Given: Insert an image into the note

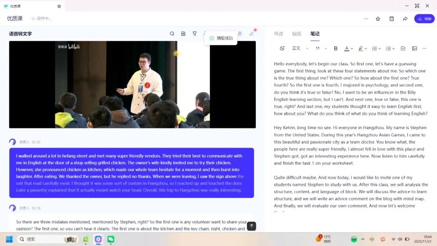Looking at the screenshot, I should tap(414, 48).
